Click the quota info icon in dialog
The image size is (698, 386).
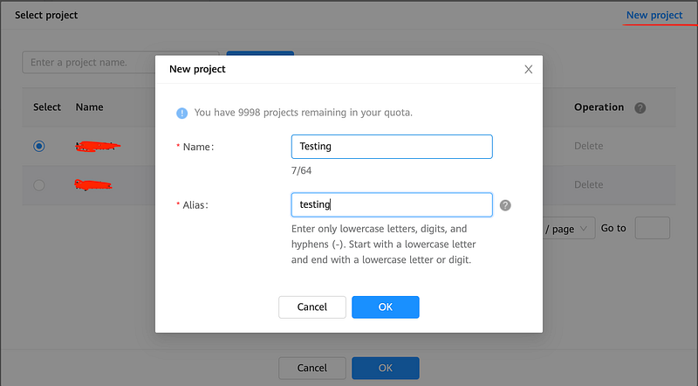pyautogui.click(x=181, y=113)
